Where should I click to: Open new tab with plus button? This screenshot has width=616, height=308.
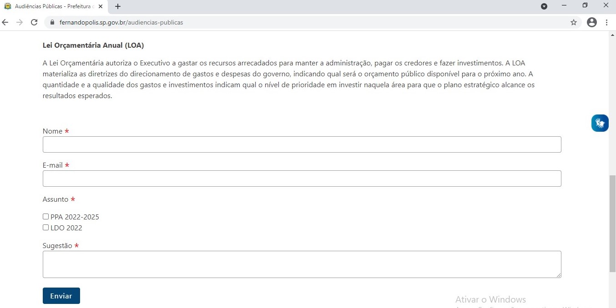[x=118, y=6]
